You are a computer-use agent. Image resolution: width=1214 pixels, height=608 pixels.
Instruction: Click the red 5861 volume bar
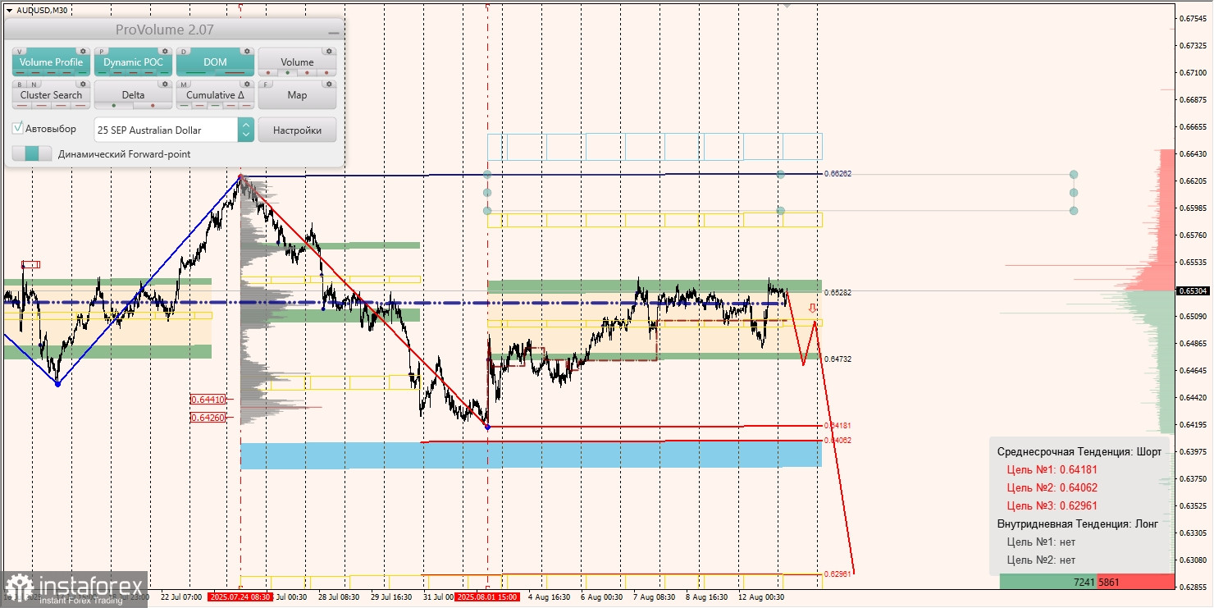pos(1136,582)
